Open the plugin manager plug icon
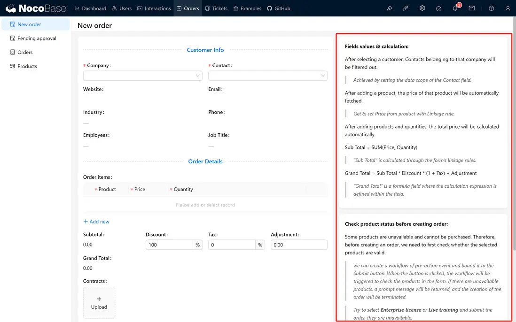The width and height of the screenshot is (516, 322). click(406, 8)
